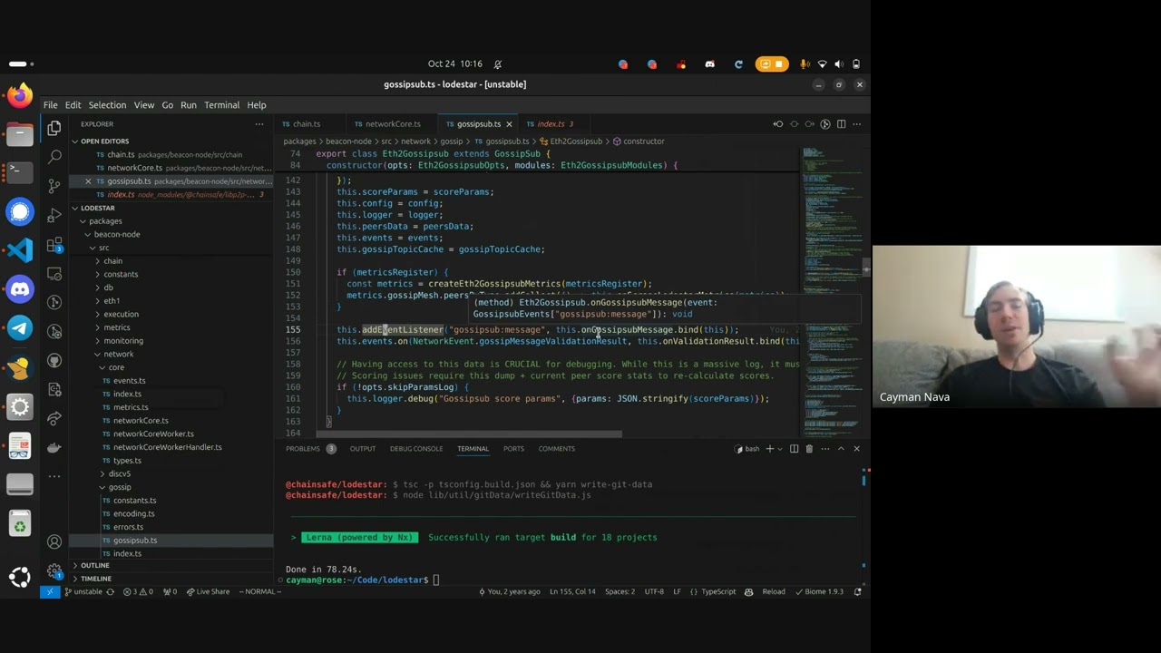Kill the terminal with trash icon
Image resolution: width=1161 pixels, height=653 pixels.
tap(809, 448)
